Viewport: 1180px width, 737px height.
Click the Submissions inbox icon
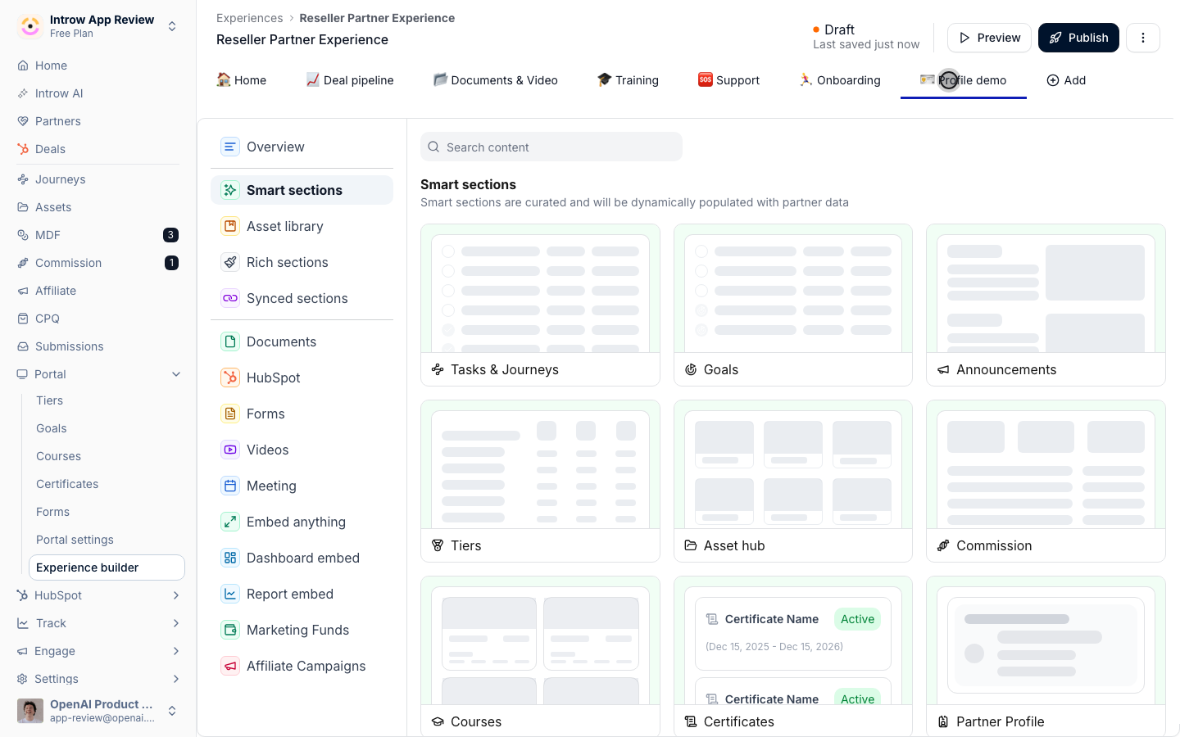click(23, 346)
